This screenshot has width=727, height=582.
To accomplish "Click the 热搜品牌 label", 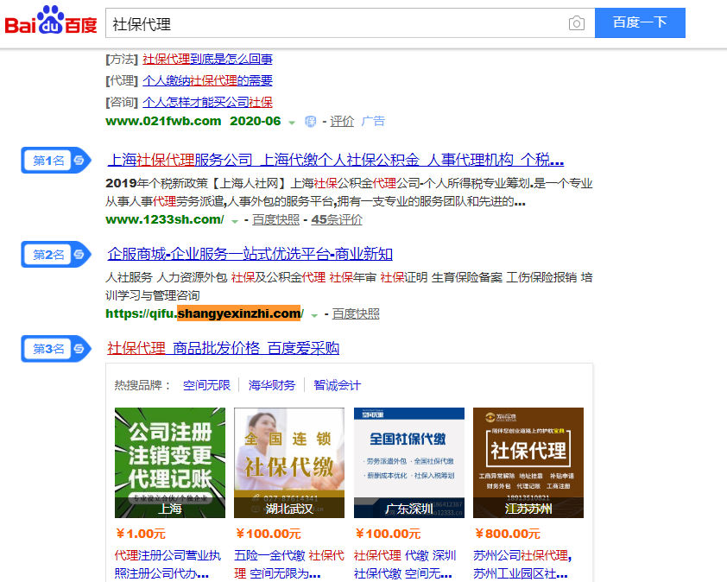I will [142, 385].
